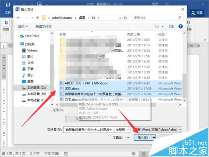This screenshot has width=209, height=157.
Task: Select OneDrive in navigation pane
Action: [x=30, y=36]
